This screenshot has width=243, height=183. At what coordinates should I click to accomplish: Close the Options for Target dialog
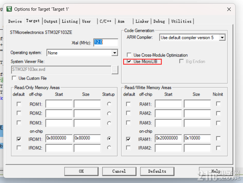[x=229, y=9]
